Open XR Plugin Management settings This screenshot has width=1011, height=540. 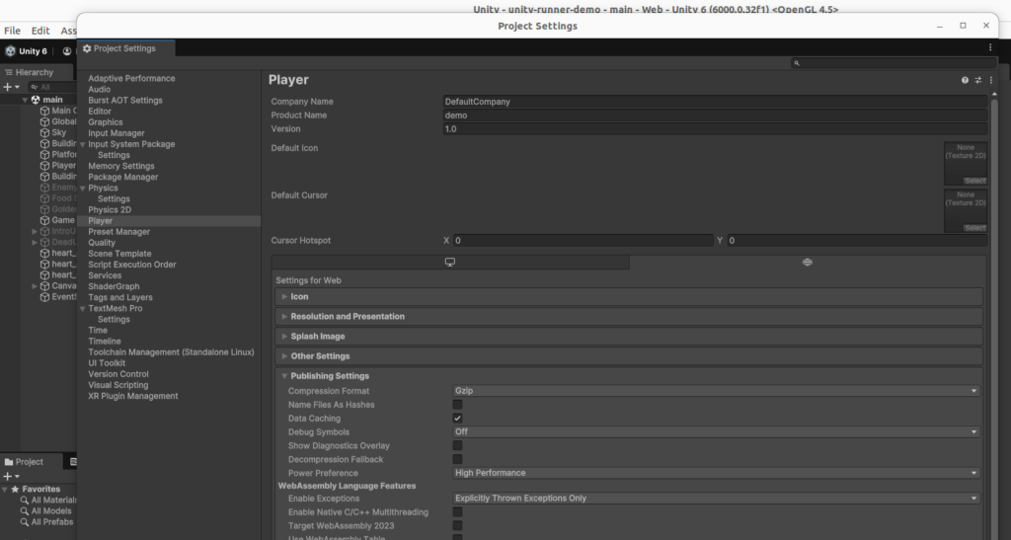[133, 396]
